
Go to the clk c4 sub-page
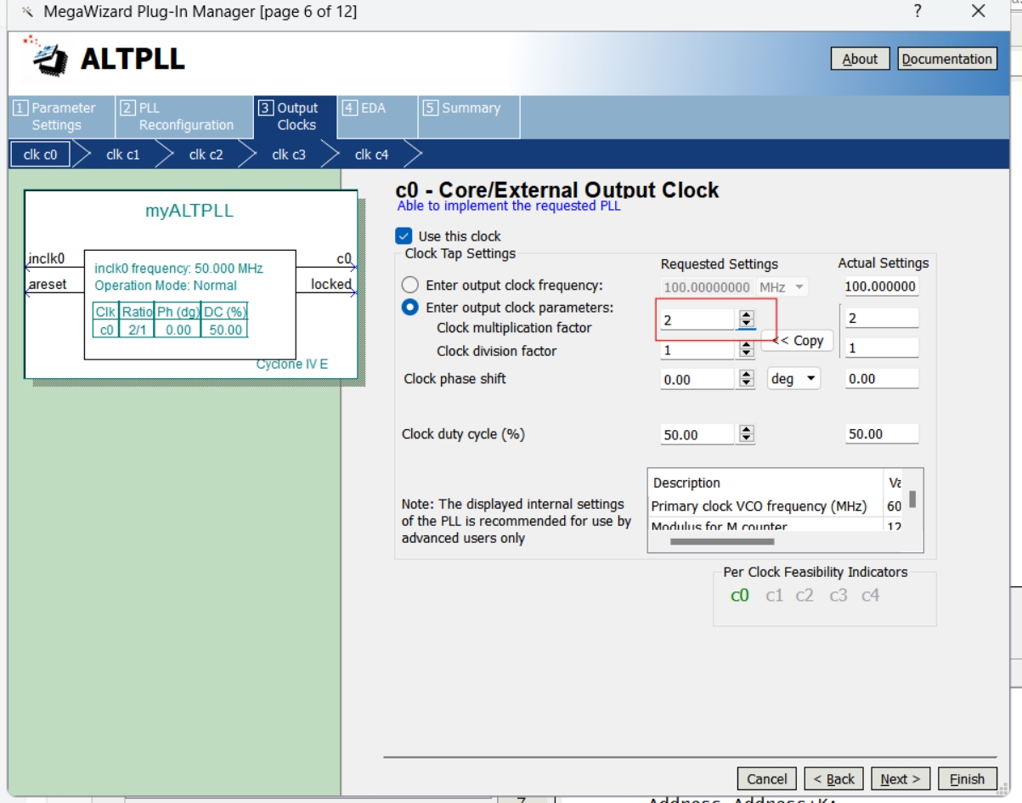371,155
